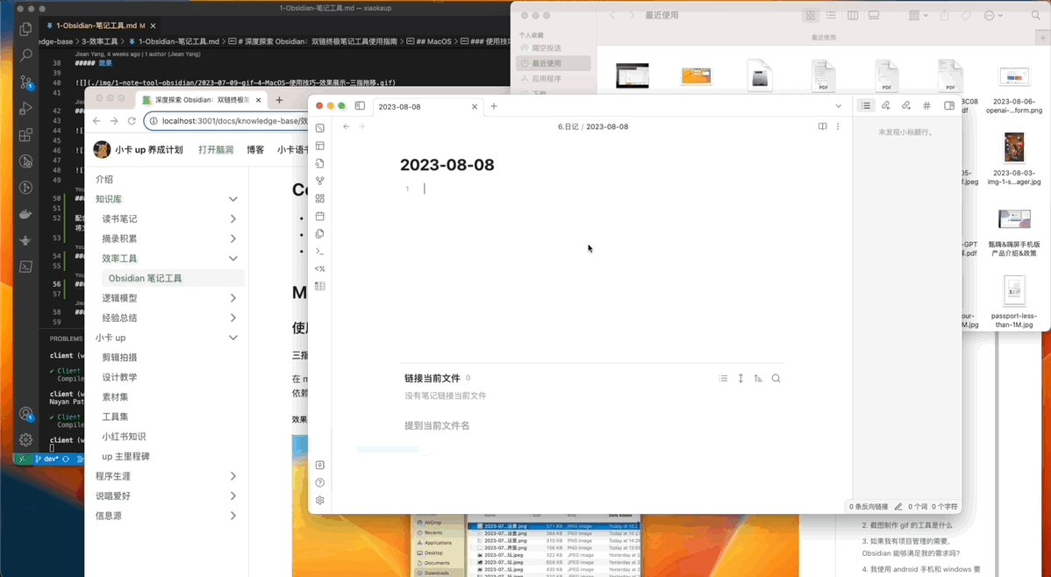
Task: Toggle show more context in backlinks
Action: pyautogui.click(x=740, y=379)
